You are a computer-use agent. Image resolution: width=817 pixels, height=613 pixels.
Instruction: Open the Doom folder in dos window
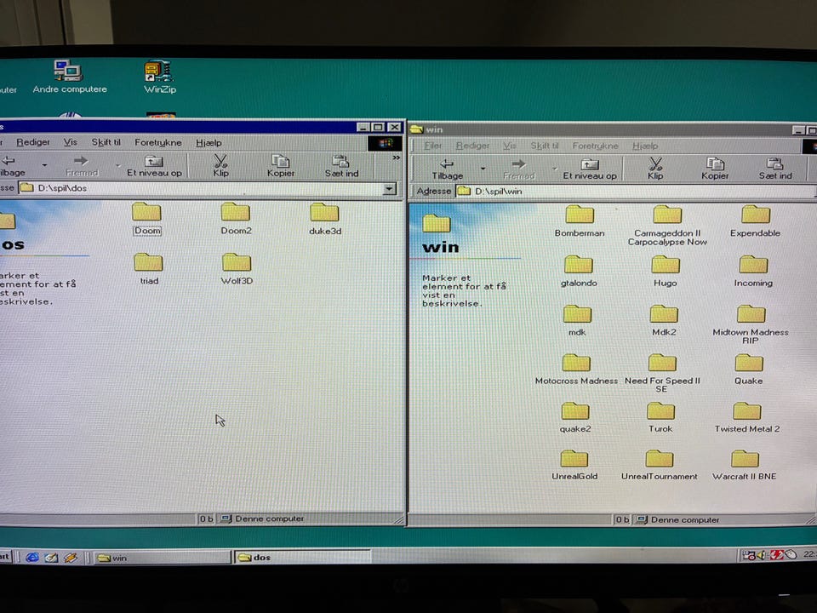click(x=147, y=219)
